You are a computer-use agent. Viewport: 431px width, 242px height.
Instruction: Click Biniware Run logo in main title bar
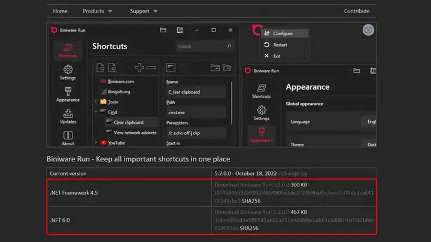[54, 30]
